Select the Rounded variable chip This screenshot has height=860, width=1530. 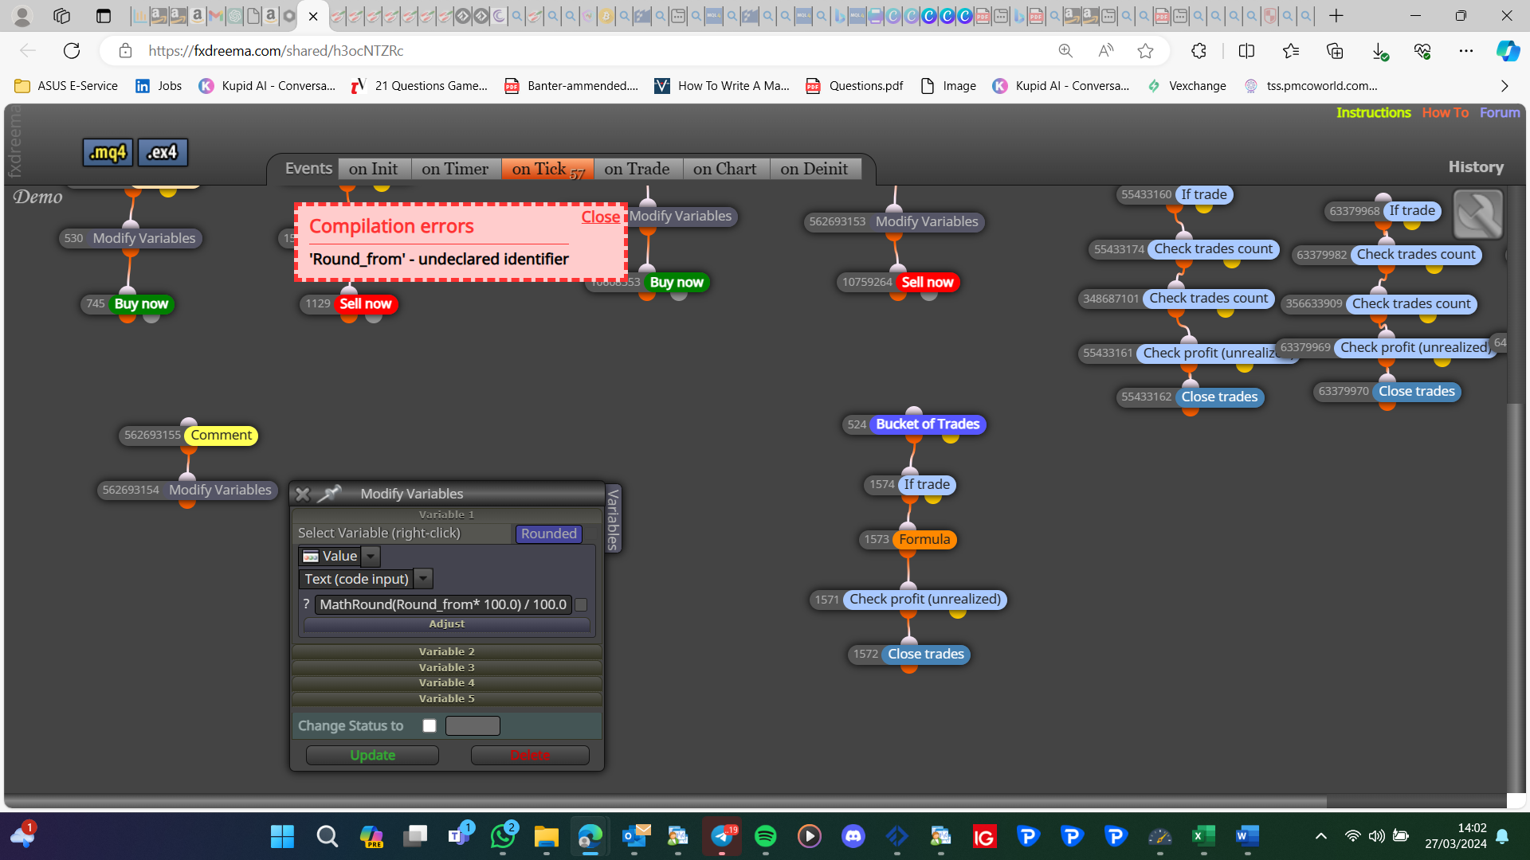point(548,534)
